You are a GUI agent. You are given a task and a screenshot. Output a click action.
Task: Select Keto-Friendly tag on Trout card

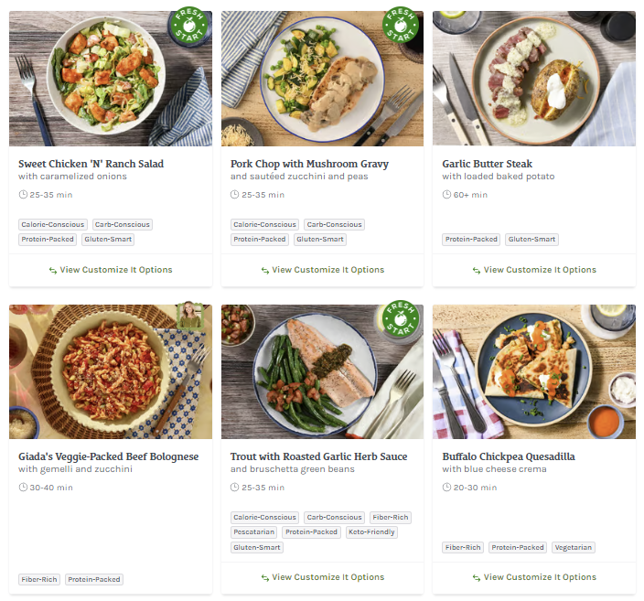(371, 532)
